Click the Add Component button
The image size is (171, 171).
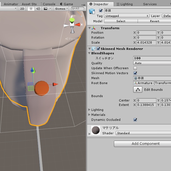tap(142, 144)
